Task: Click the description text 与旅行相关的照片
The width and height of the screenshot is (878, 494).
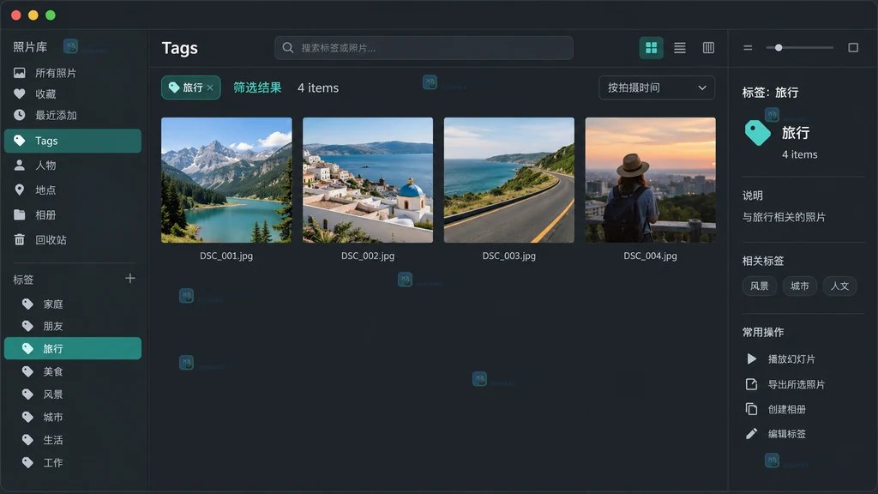Action: point(784,217)
